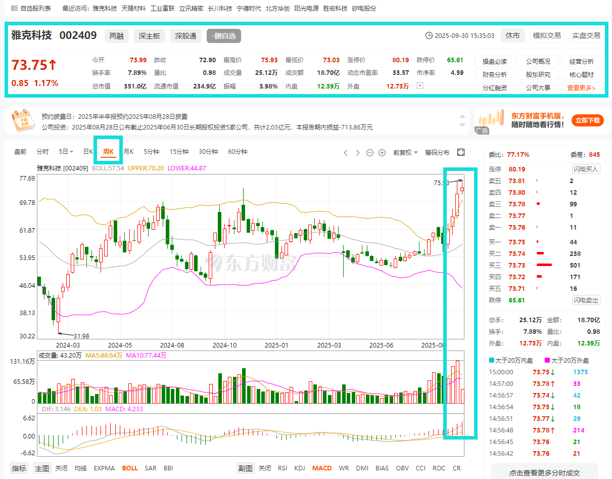Click the 指标 indicator button
The height and width of the screenshot is (479, 612).
(x=19, y=468)
